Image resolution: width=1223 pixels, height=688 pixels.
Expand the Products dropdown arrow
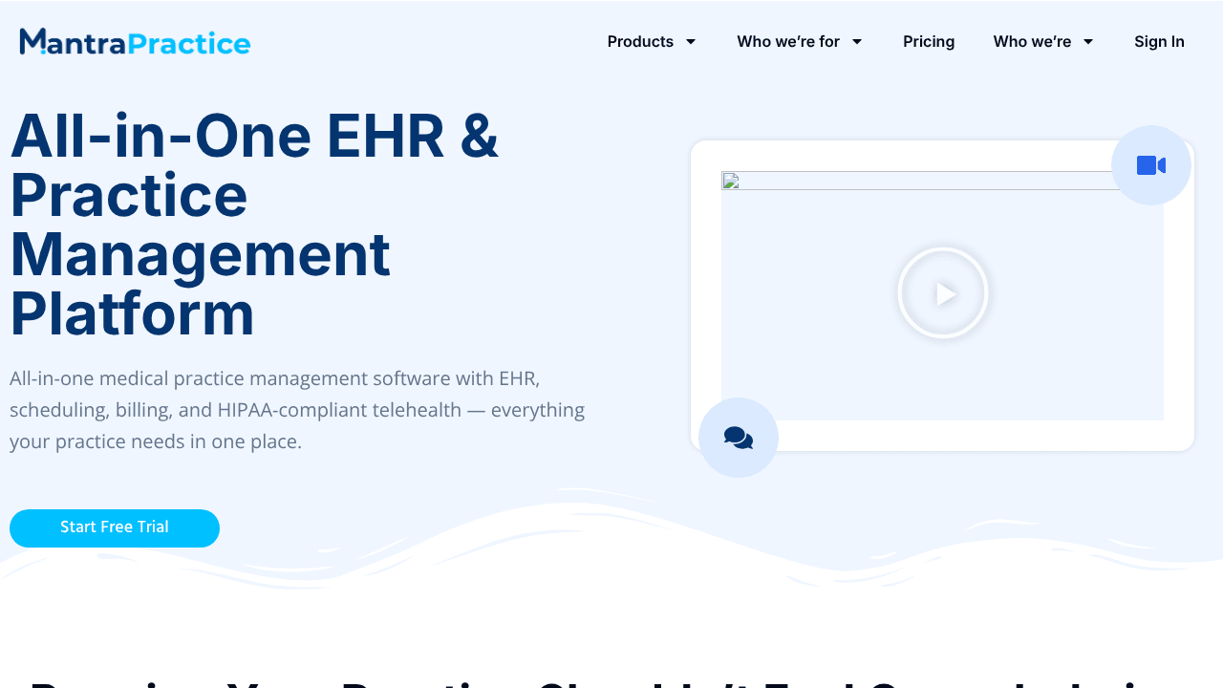(x=691, y=41)
